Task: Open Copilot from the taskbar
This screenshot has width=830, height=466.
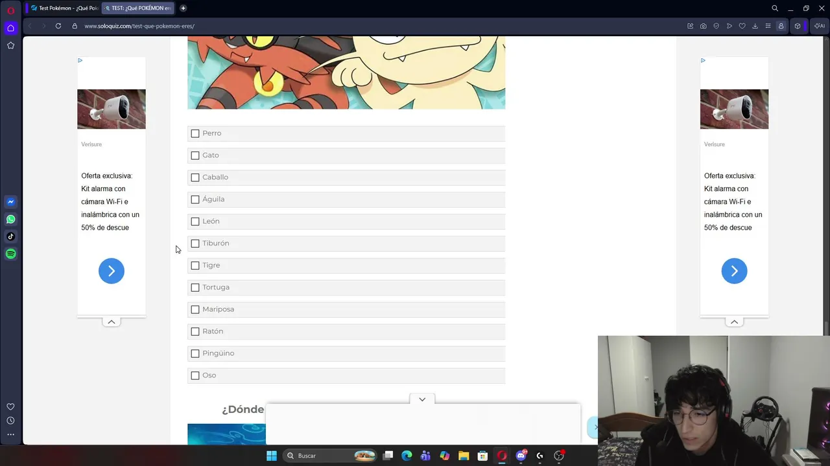Action: [x=445, y=456]
